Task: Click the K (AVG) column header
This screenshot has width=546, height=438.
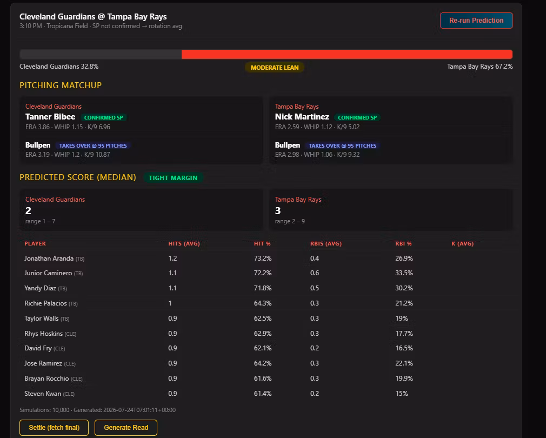Action: tap(462, 244)
